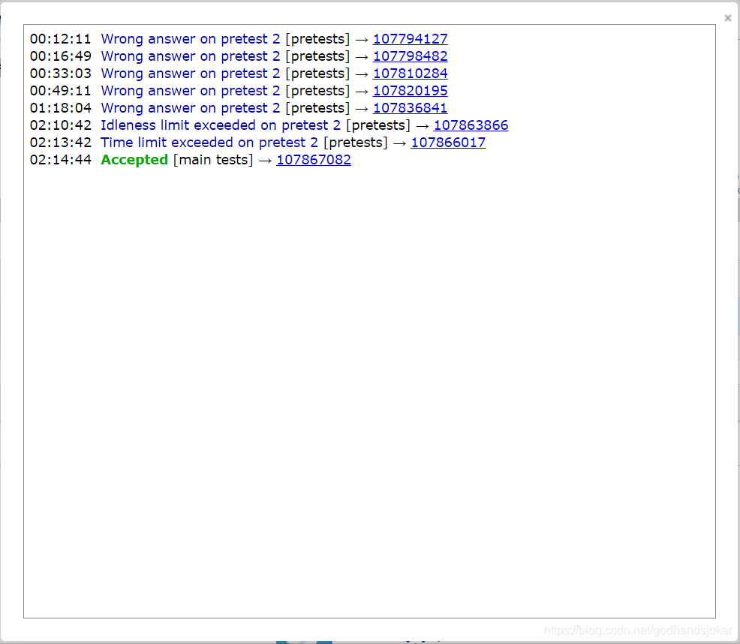The height and width of the screenshot is (644, 740).
Task: Open time limit submission 107866017
Action: [x=448, y=143]
